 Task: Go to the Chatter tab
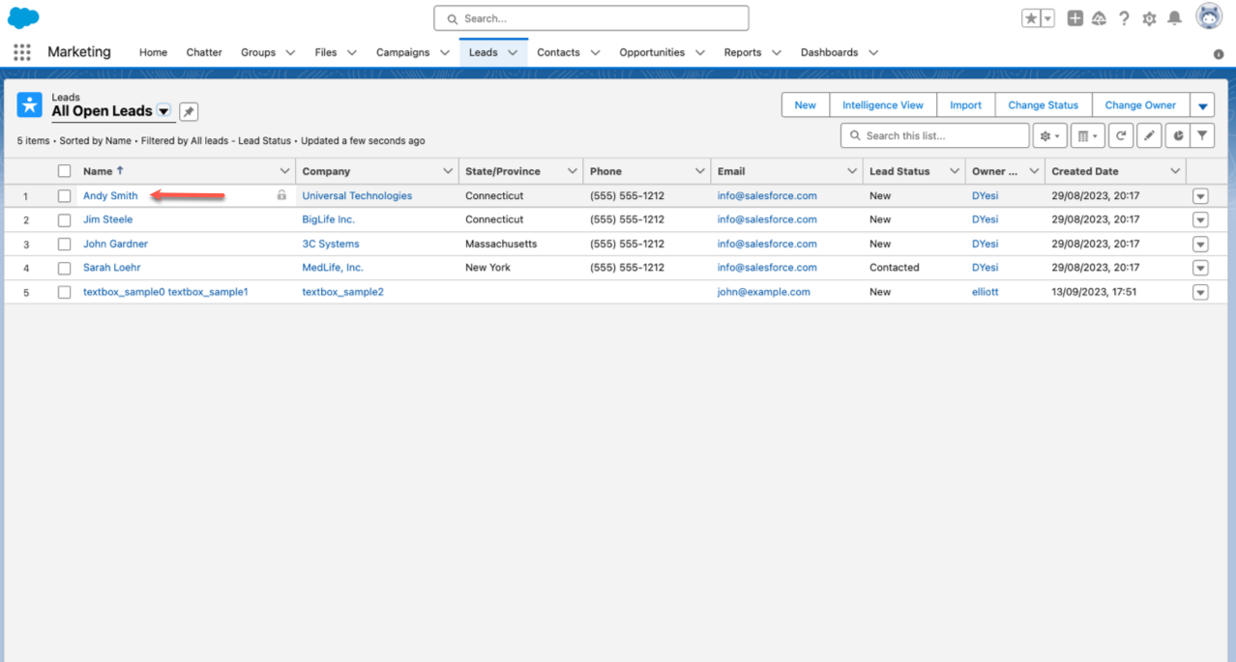(204, 52)
